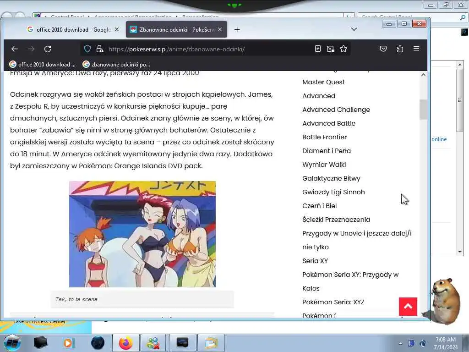Click the taskbar clock 7:08 AM
Viewport: 469px width, 352px height.
click(x=445, y=340)
